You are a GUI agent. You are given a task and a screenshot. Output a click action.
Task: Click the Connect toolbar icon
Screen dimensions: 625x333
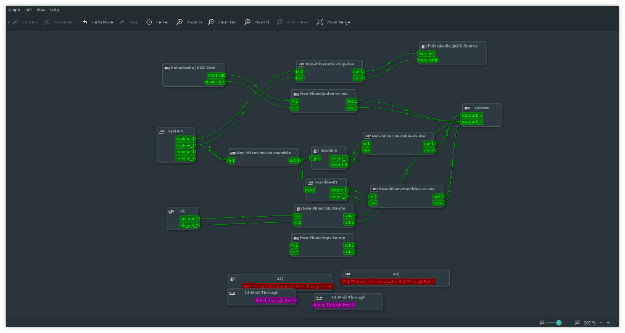pyautogui.click(x=15, y=22)
